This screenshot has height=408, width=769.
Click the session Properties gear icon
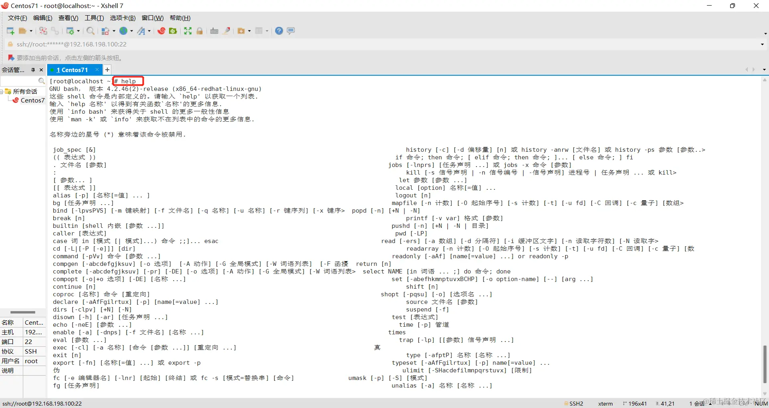click(70, 31)
